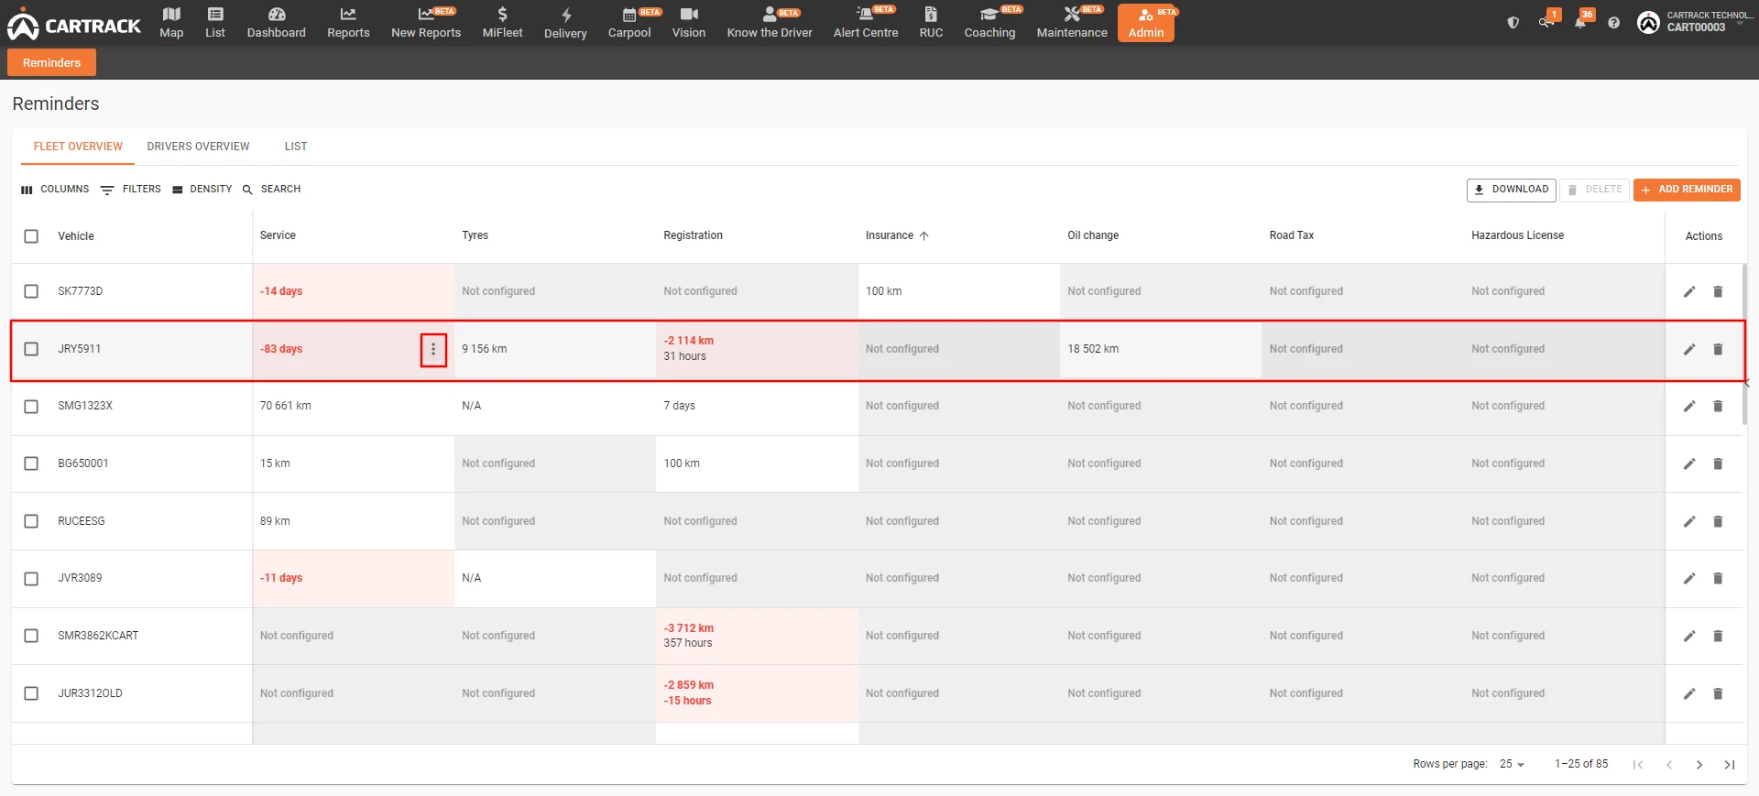The width and height of the screenshot is (1759, 796).
Task: Click the table vertical scrollbar
Action: (x=1743, y=344)
